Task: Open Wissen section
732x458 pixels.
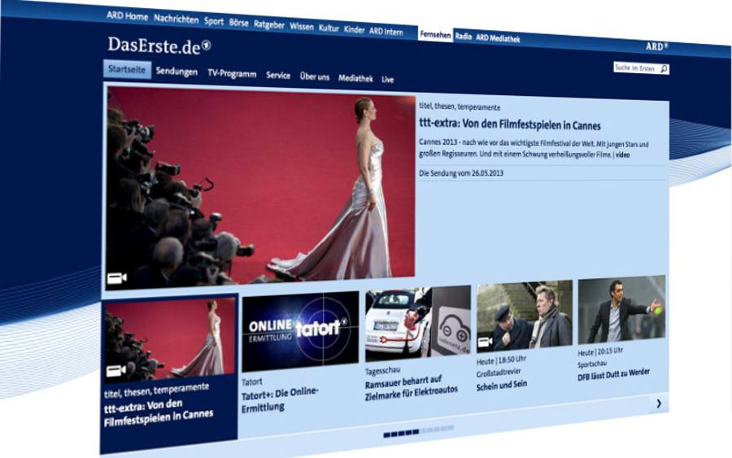Action: [302, 27]
